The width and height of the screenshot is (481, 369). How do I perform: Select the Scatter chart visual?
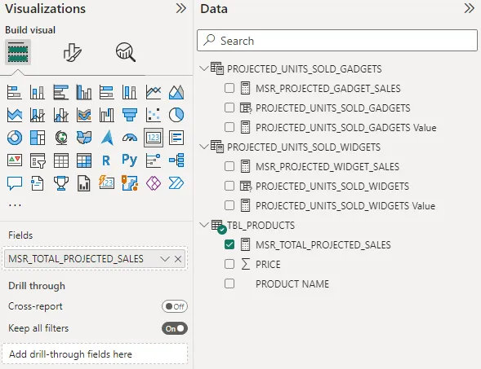pos(154,115)
